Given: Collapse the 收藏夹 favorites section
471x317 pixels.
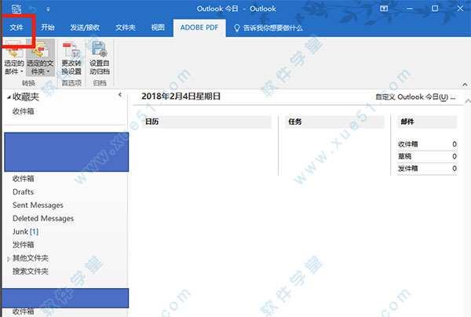Looking at the screenshot, I should (9, 97).
